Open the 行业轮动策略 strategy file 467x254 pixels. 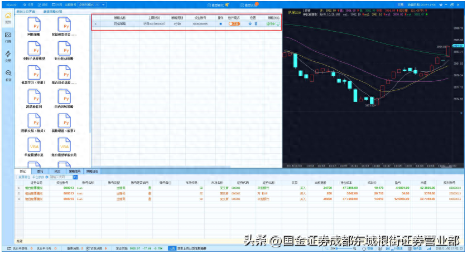64,51
